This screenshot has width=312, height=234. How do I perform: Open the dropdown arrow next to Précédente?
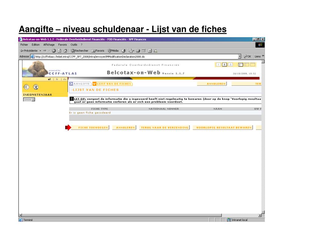click(40, 51)
